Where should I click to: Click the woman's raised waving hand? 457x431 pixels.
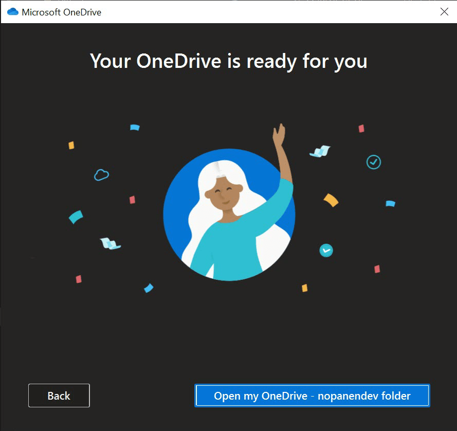pyautogui.click(x=279, y=136)
